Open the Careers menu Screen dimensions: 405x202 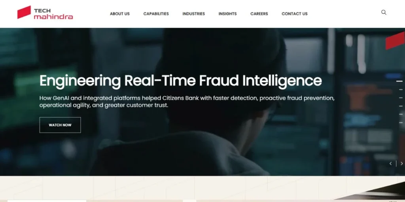259,14
